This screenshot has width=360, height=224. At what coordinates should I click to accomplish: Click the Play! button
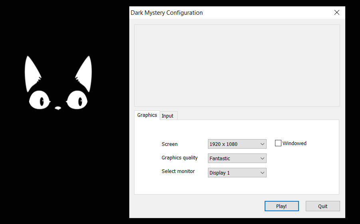click(x=282, y=206)
